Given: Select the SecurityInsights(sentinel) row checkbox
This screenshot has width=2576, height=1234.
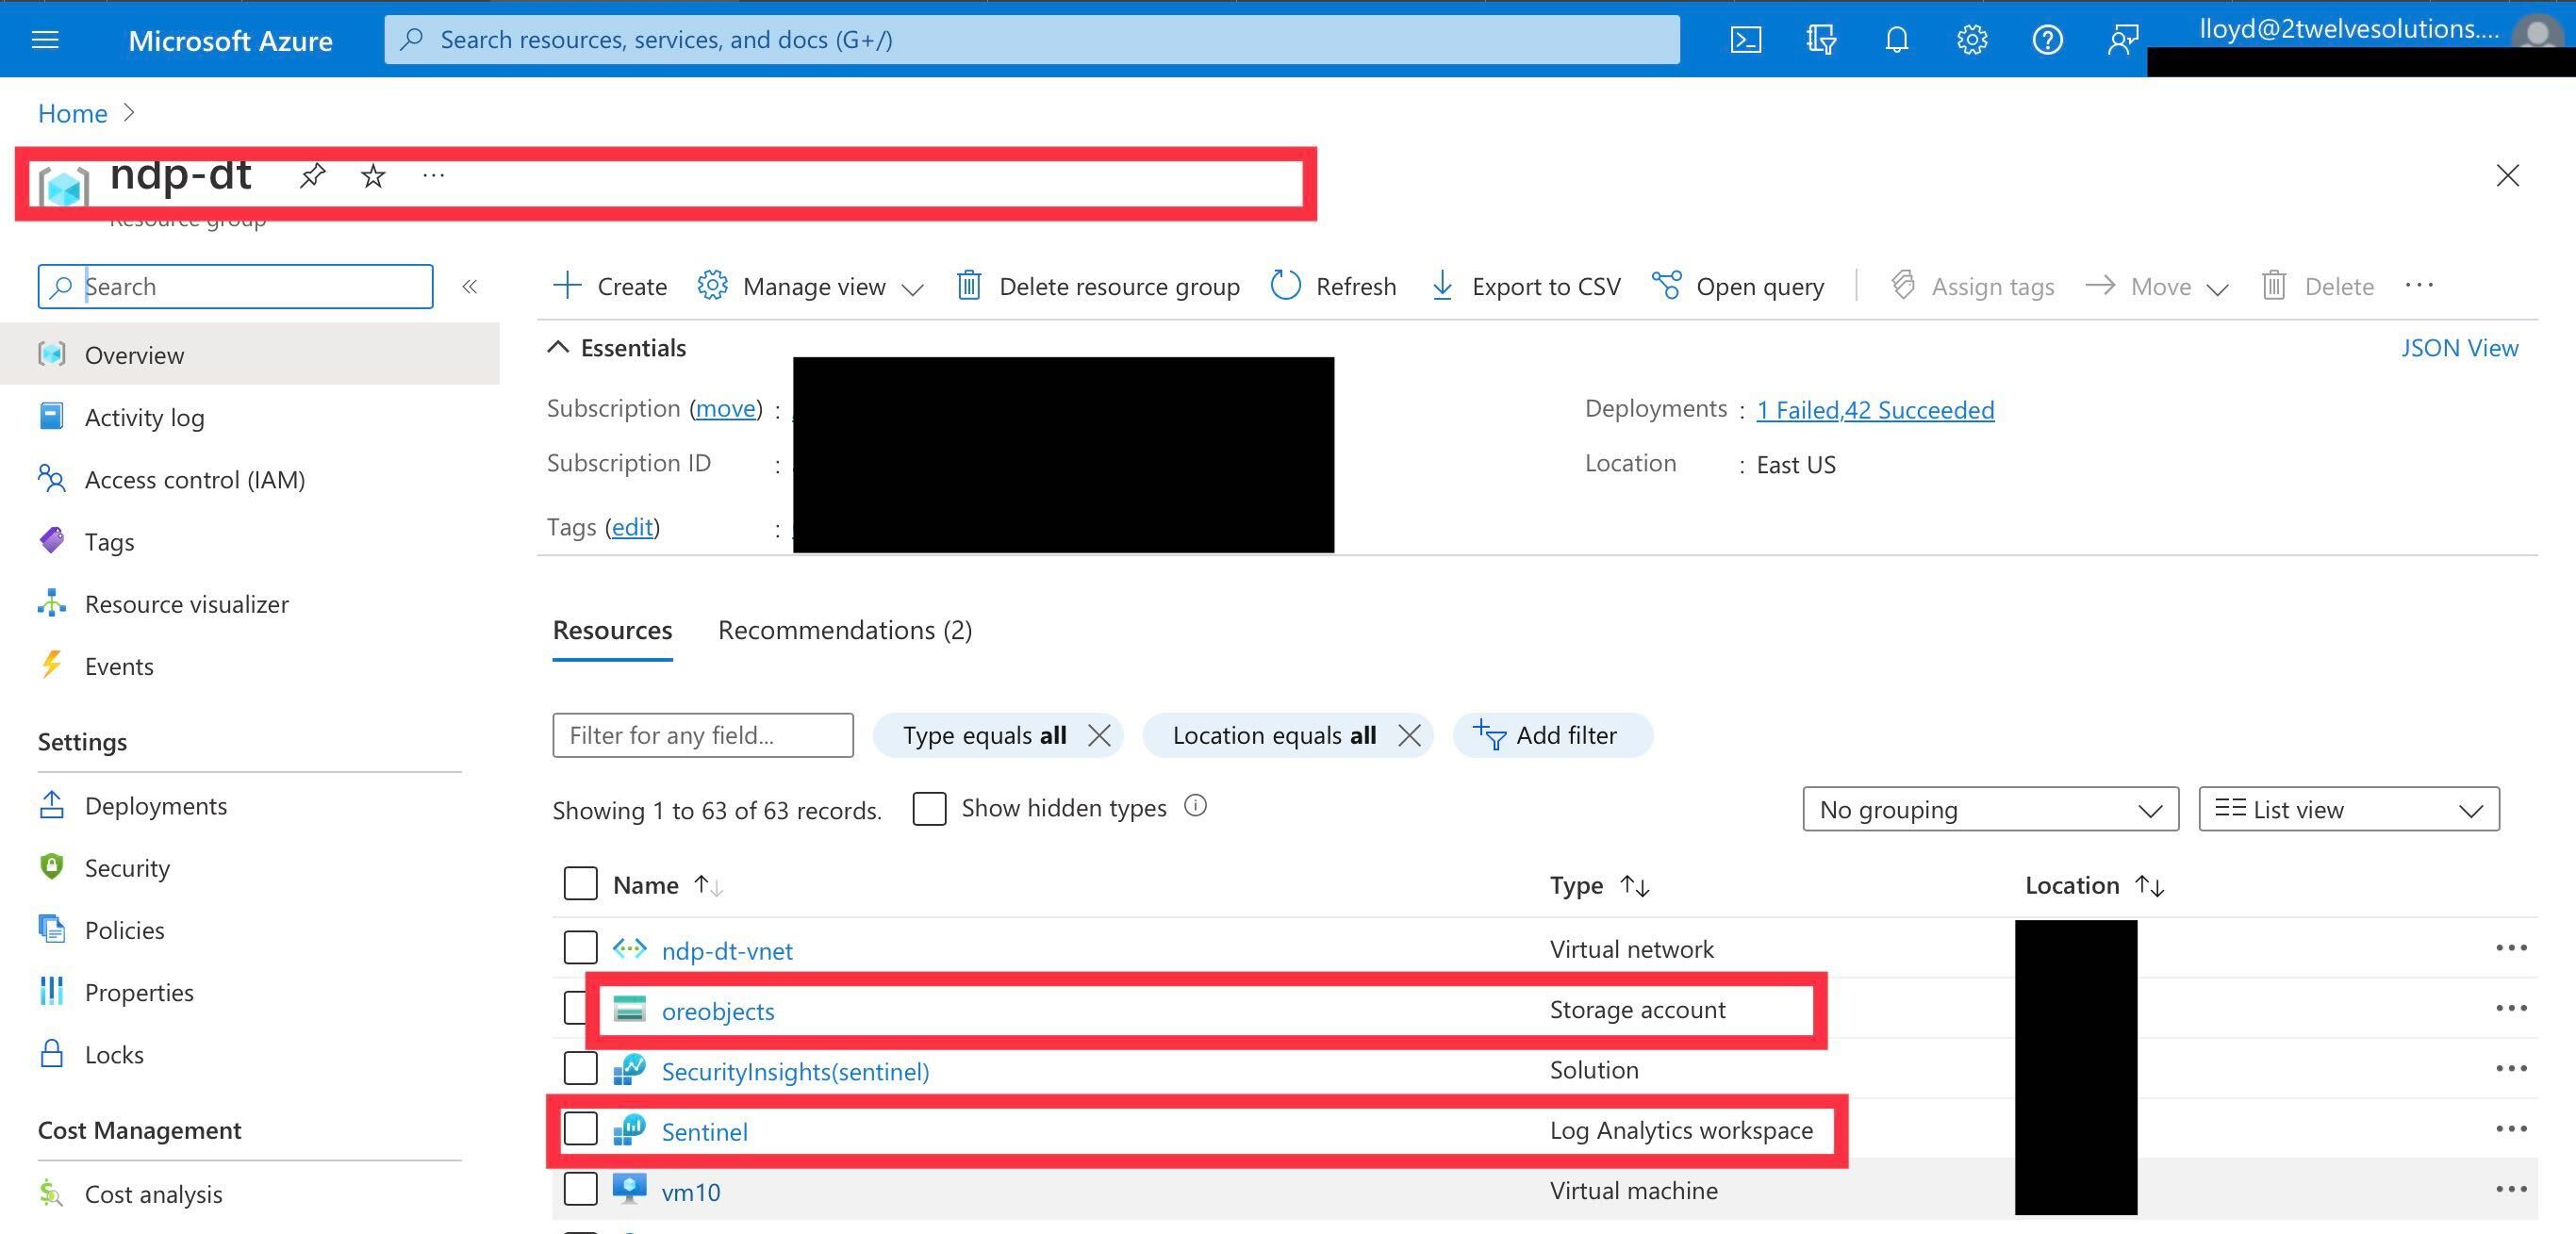Looking at the screenshot, I should click(580, 1068).
